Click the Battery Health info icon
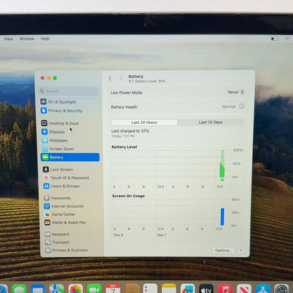This screenshot has width=293, height=293. click(x=242, y=106)
